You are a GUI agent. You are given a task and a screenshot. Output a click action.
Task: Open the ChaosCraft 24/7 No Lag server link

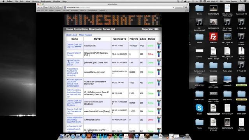tap(74, 54)
